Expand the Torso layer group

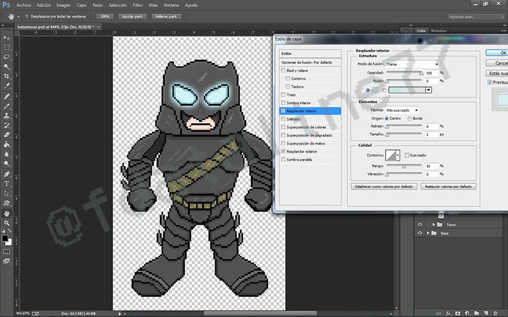434,224
